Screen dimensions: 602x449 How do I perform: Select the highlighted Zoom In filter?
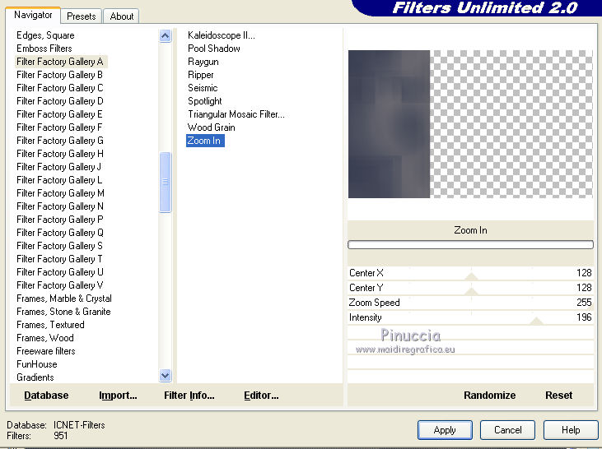click(205, 141)
